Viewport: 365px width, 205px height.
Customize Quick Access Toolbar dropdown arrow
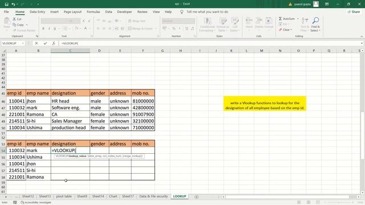[38, 4]
